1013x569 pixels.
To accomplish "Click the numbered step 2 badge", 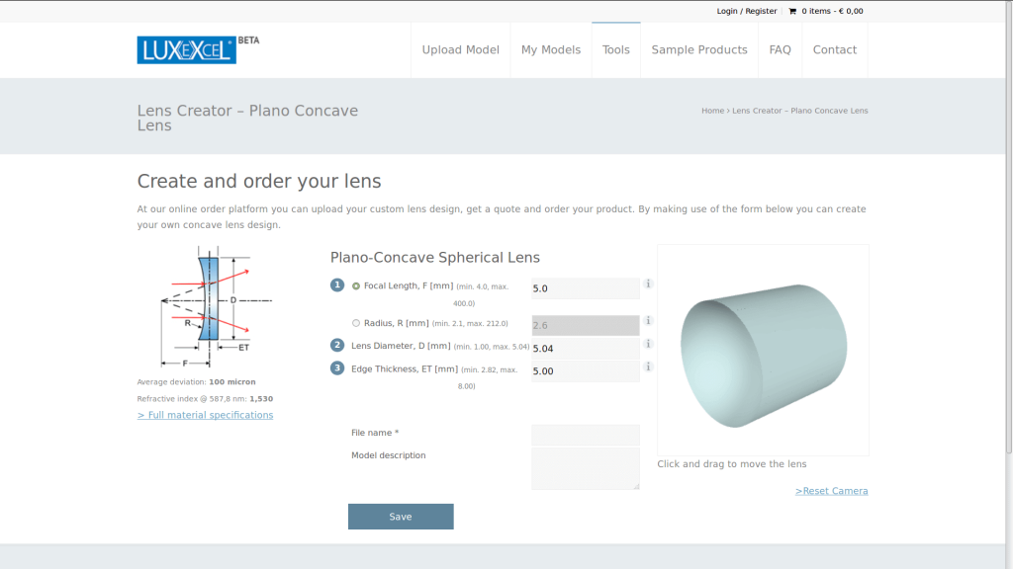I will pos(337,347).
